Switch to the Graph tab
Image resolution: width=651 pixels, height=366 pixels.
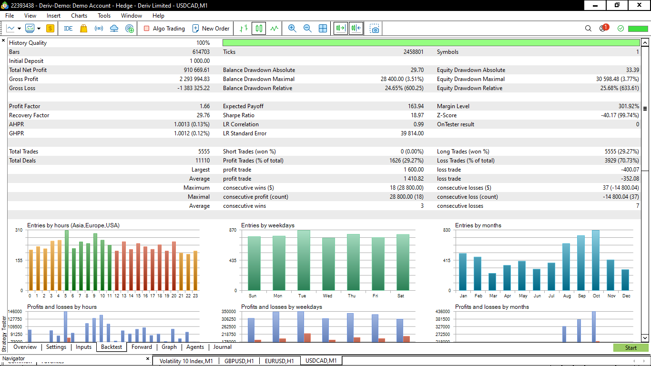169,347
